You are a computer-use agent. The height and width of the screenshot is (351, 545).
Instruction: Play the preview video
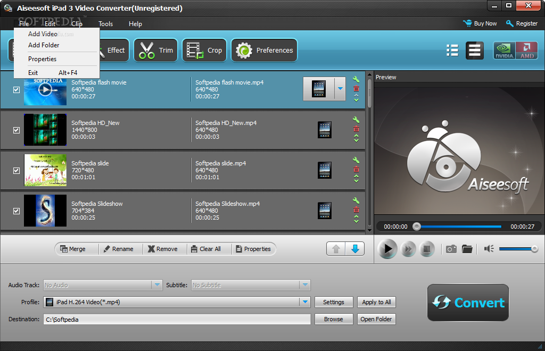[x=387, y=249]
